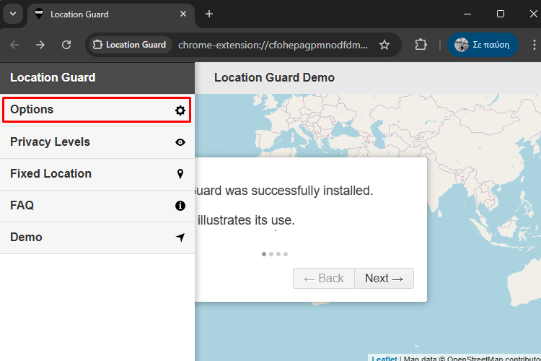
Task: Open the Chrome extensions puzzle icon
Action: pyautogui.click(x=421, y=45)
